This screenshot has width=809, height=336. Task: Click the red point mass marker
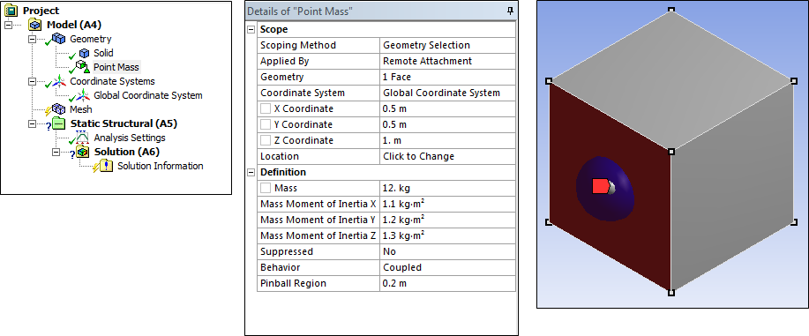[x=600, y=186]
